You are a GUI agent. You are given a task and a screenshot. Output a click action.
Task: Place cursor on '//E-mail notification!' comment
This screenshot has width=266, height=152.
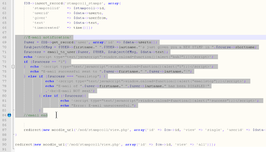point(47,37)
